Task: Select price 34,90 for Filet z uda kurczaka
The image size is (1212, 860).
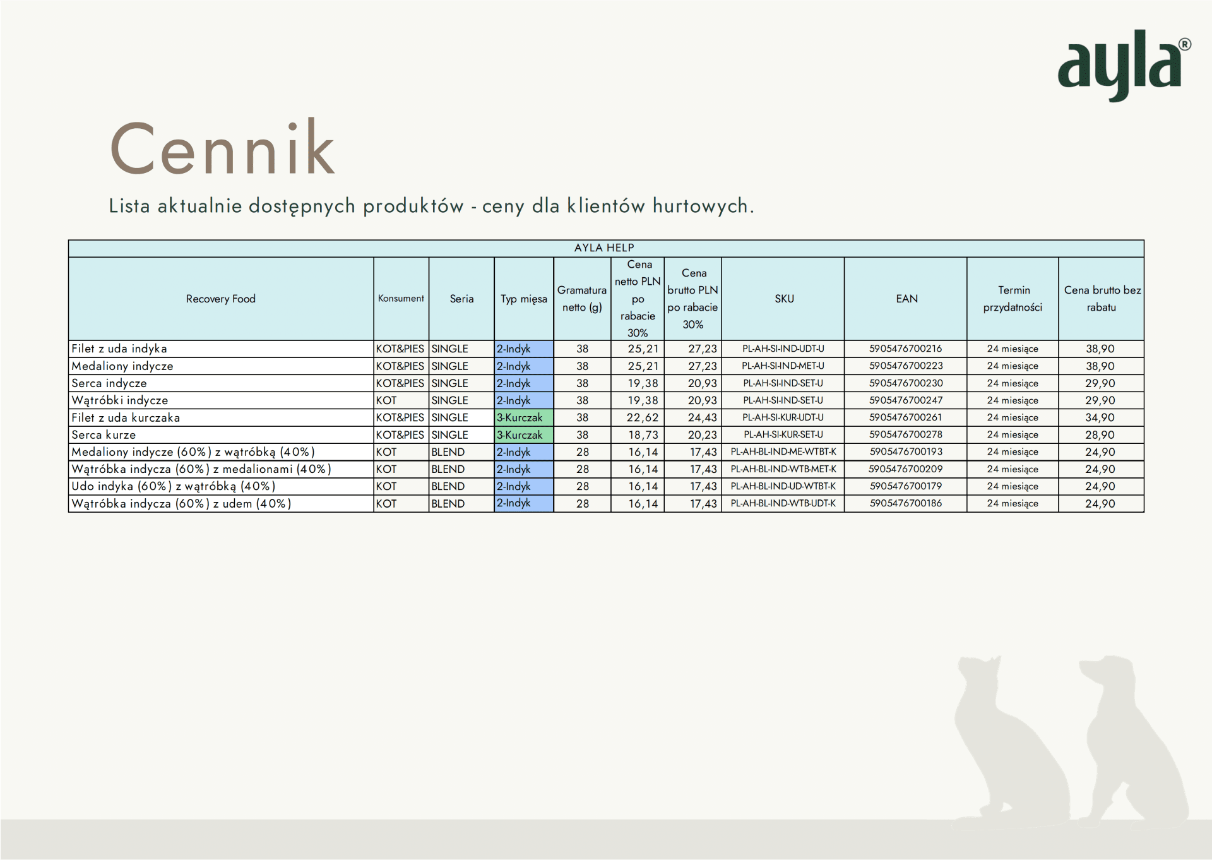Action: pyautogui.click(x=1100, y=417)
